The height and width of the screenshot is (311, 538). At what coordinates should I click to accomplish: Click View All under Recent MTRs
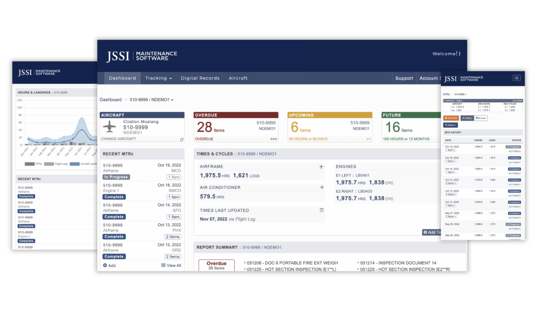[x=171, y=266]
